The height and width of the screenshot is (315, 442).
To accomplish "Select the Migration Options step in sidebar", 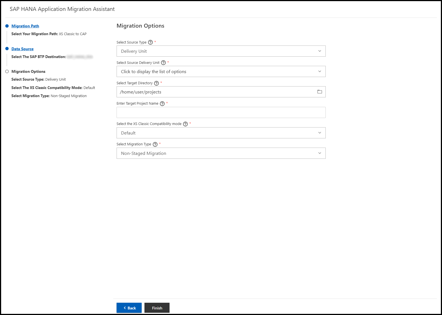I will click(x=28, y=71).
